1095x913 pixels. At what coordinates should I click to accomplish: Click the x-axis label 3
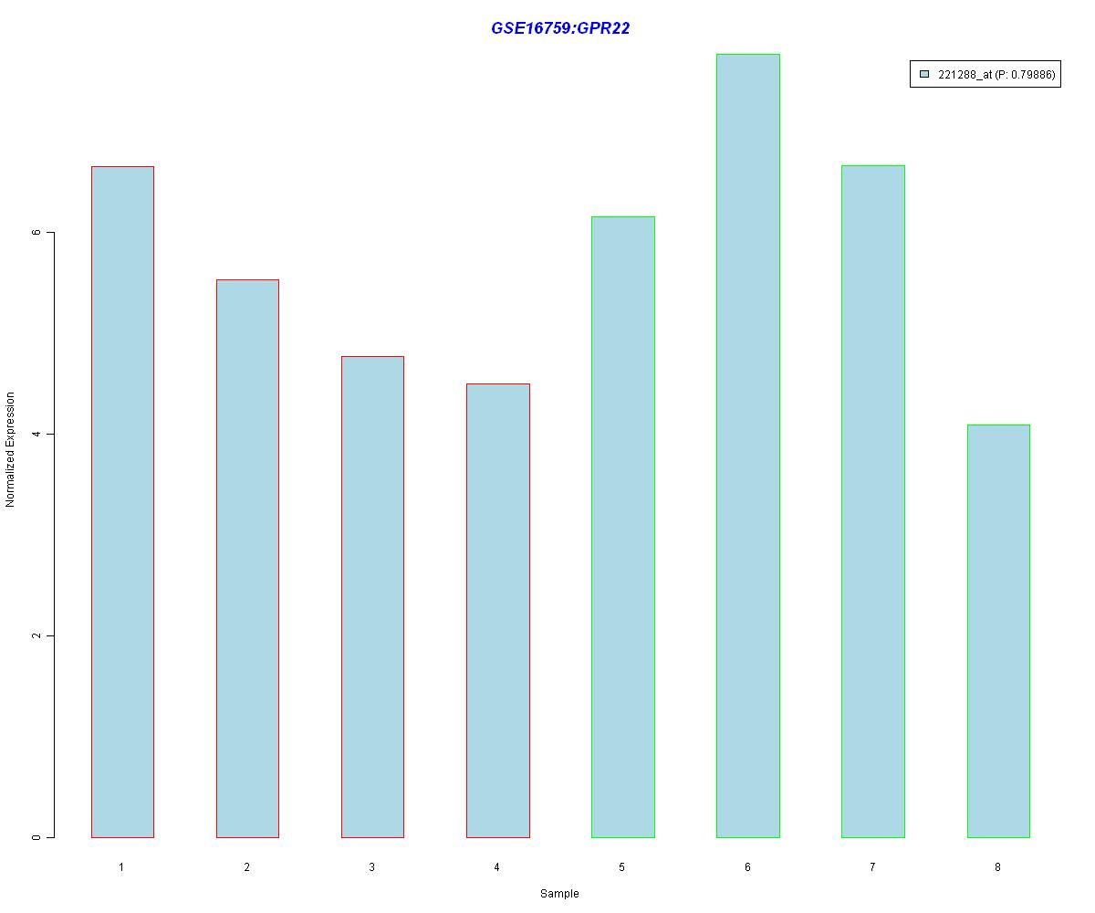(x=371, y=867)
